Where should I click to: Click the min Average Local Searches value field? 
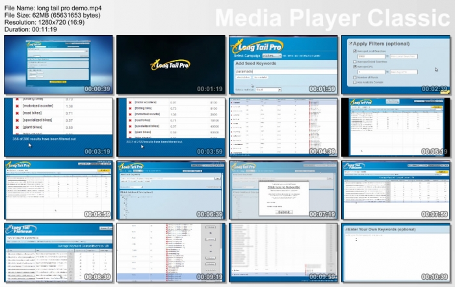[372, 55]
